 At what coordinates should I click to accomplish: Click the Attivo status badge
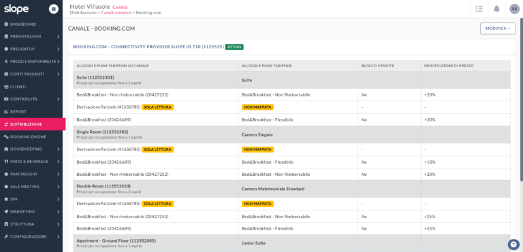pos(234,47)
